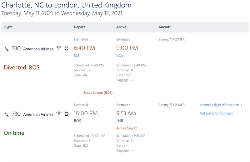This screenshot has height=162, width=250.
Task: Click the Wi-Fi icon on first flight 730
Action: pyautogui.click(x=59, y=48)
